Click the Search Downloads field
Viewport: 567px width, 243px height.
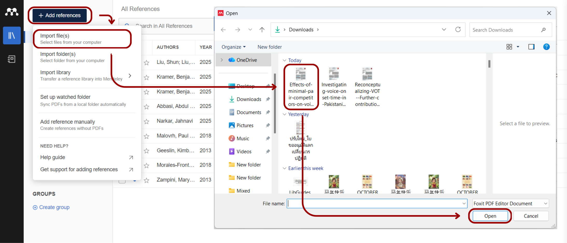[x=511, y=30]
